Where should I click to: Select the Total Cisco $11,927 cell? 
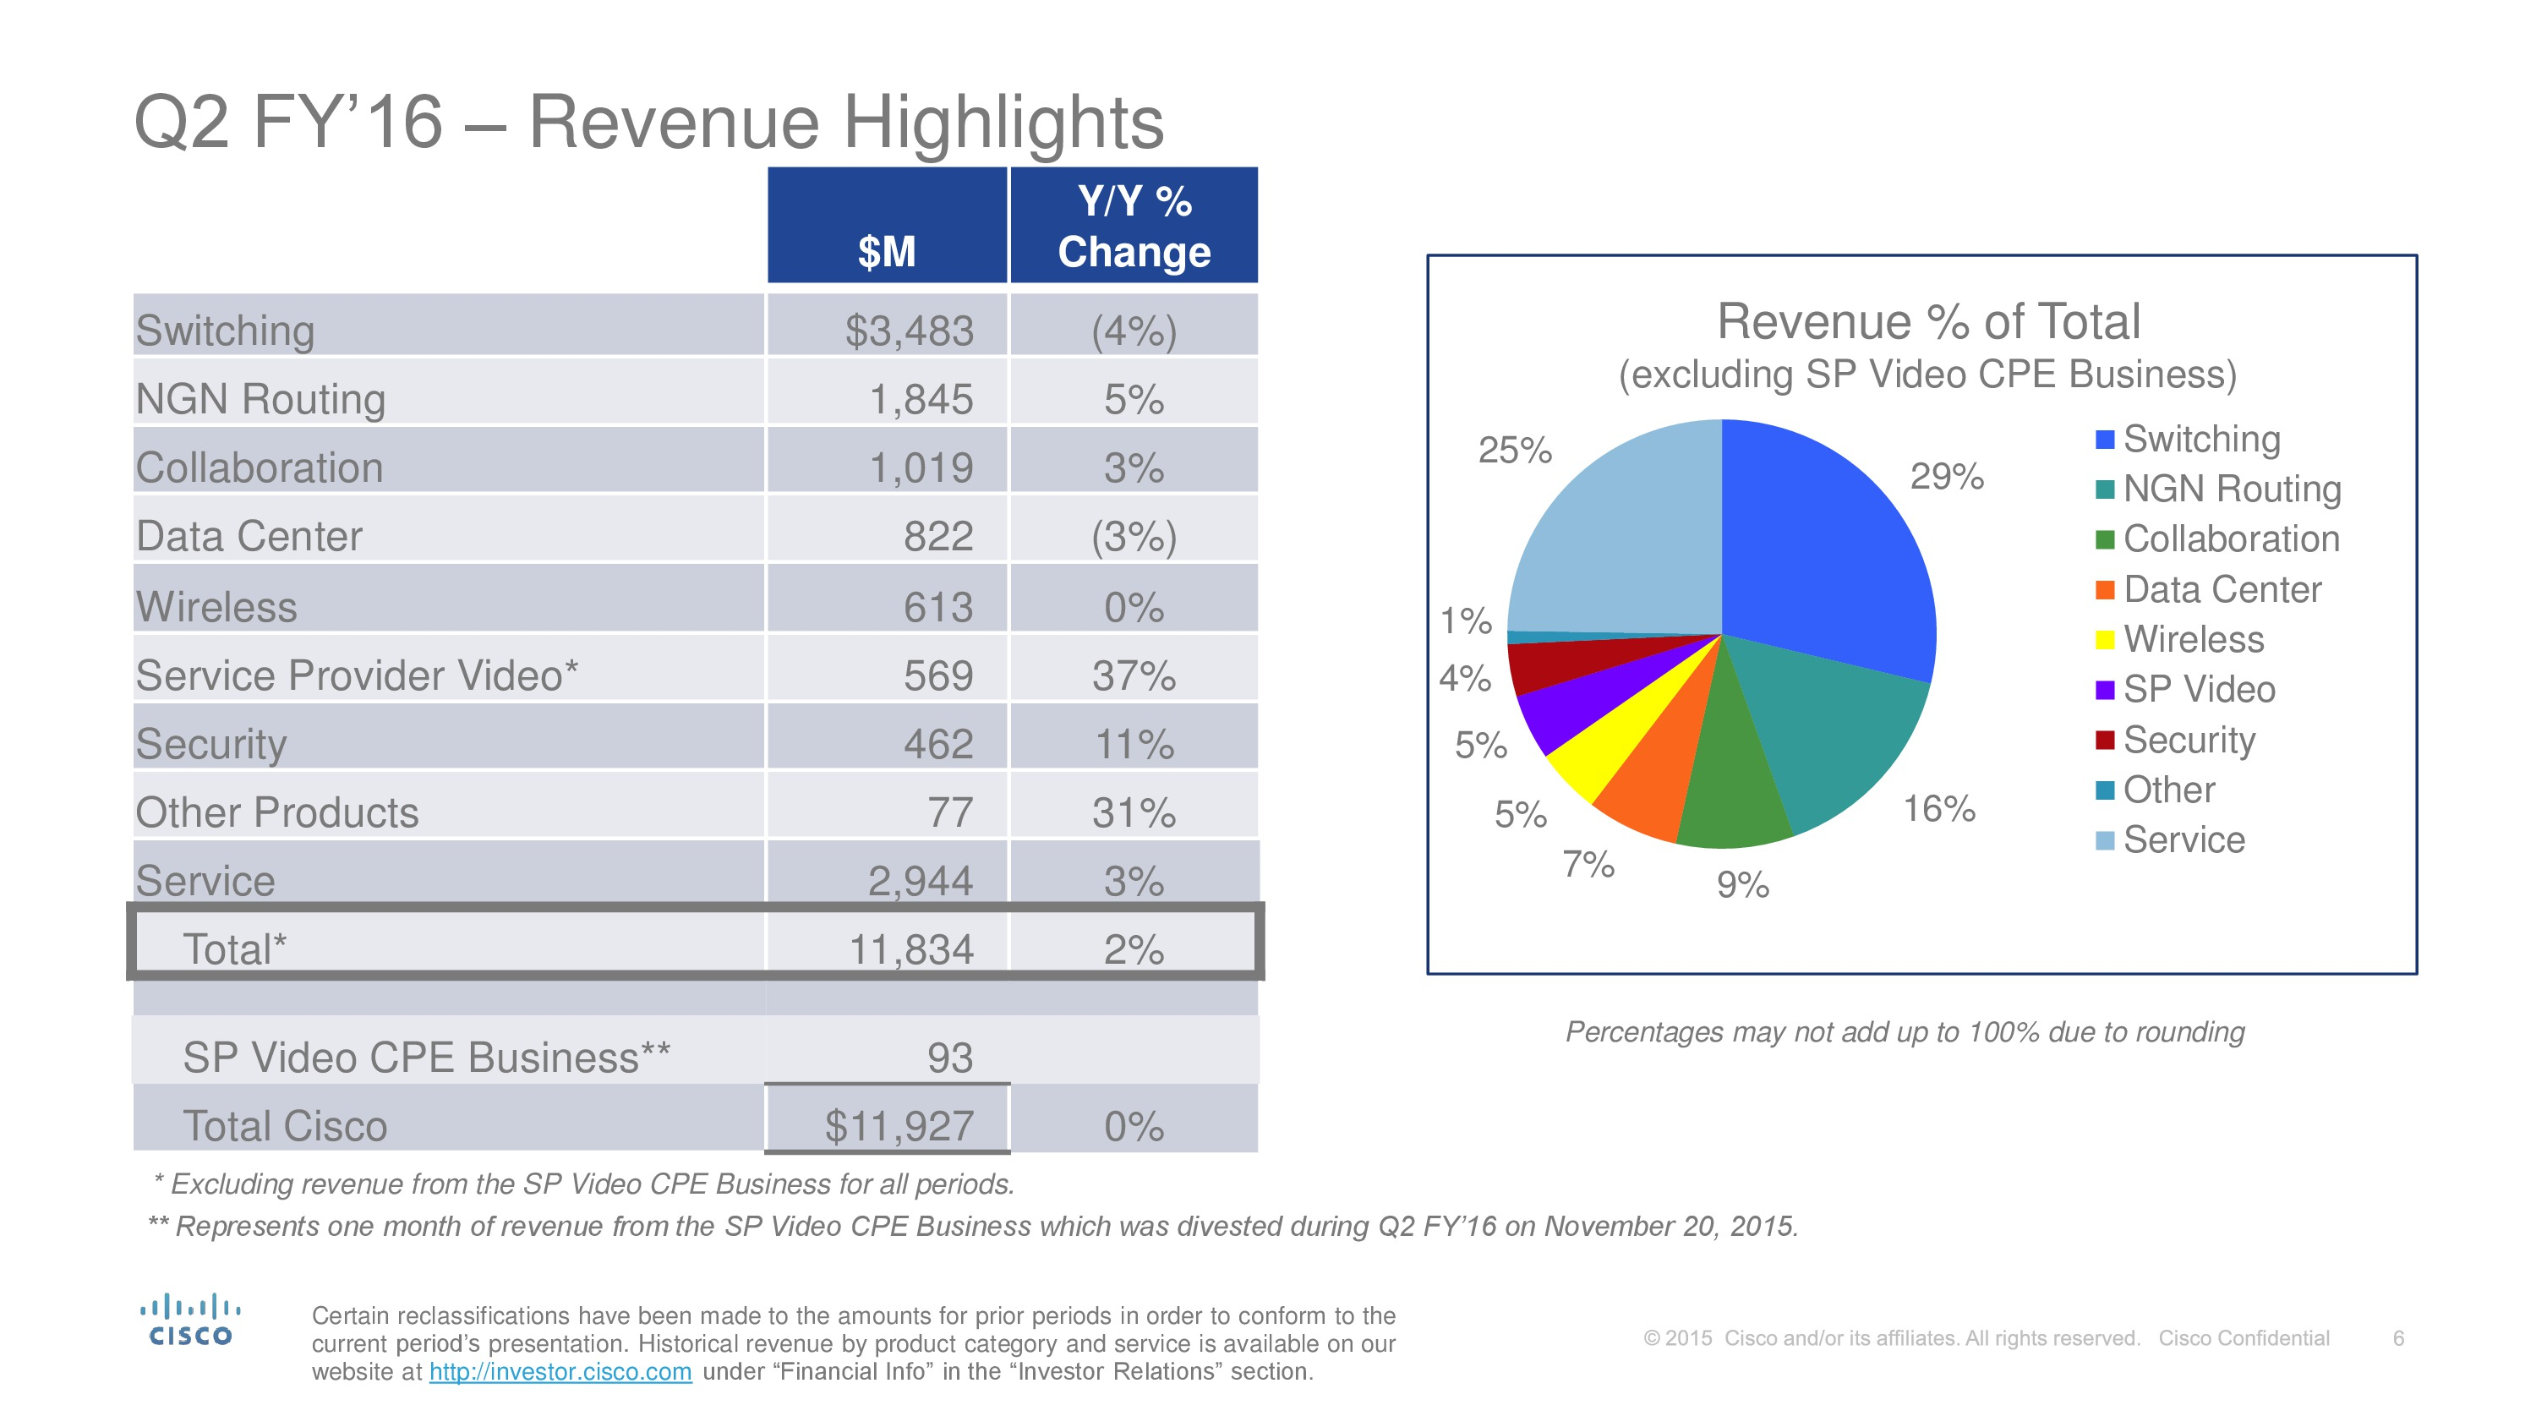899,1124
